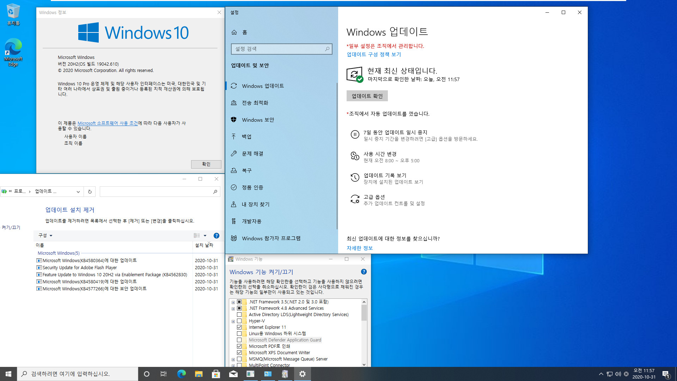Enable Linux용 Windows 하위 시스템 checkbox

pos(239,334)
